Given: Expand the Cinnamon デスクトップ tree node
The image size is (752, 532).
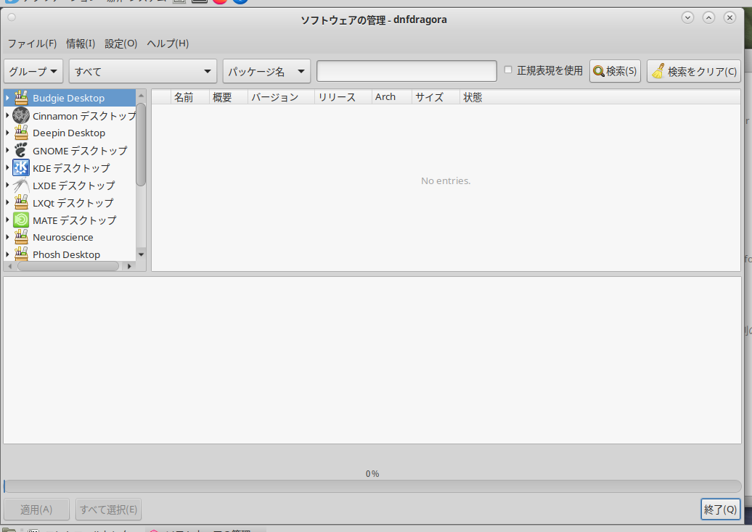Looking at the screenshot, I should tap(7, 115).
